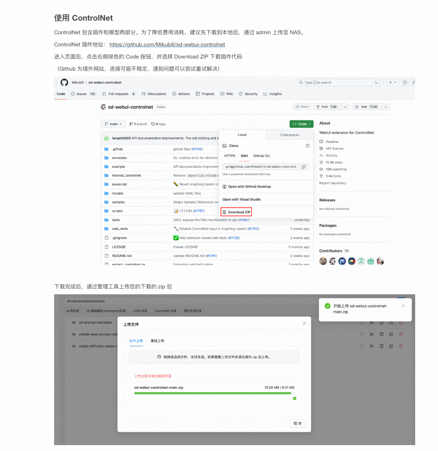The image size is (438, 451).
Task: Click the help icon next to Clone
Action: pyautogui.click(x=307, y=146)
